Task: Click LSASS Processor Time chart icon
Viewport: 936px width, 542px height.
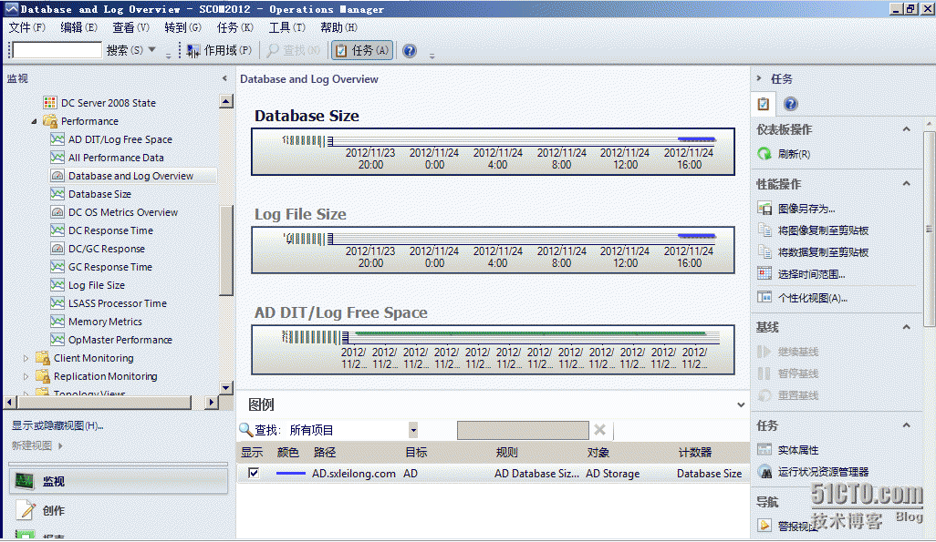Action: click(57, 303)
